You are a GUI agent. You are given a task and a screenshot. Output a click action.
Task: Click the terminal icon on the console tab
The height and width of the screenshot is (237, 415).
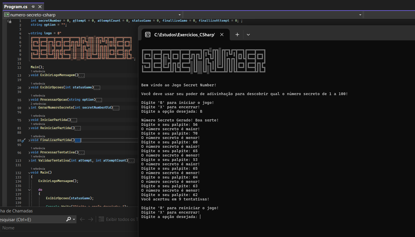click(148, 35)
